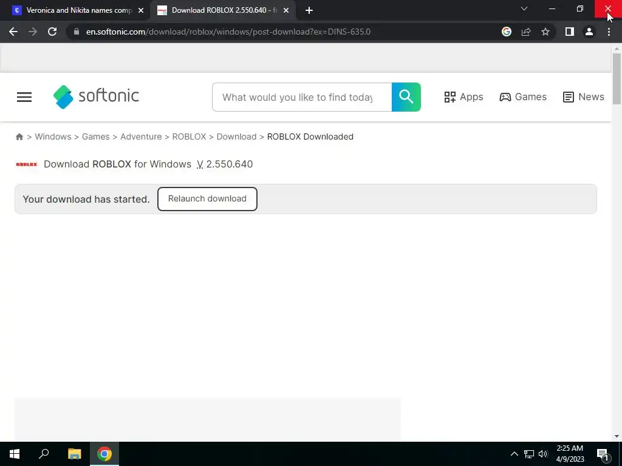Open the News section
This screenshot has width=622, height=466.
[x=584, y=96]
